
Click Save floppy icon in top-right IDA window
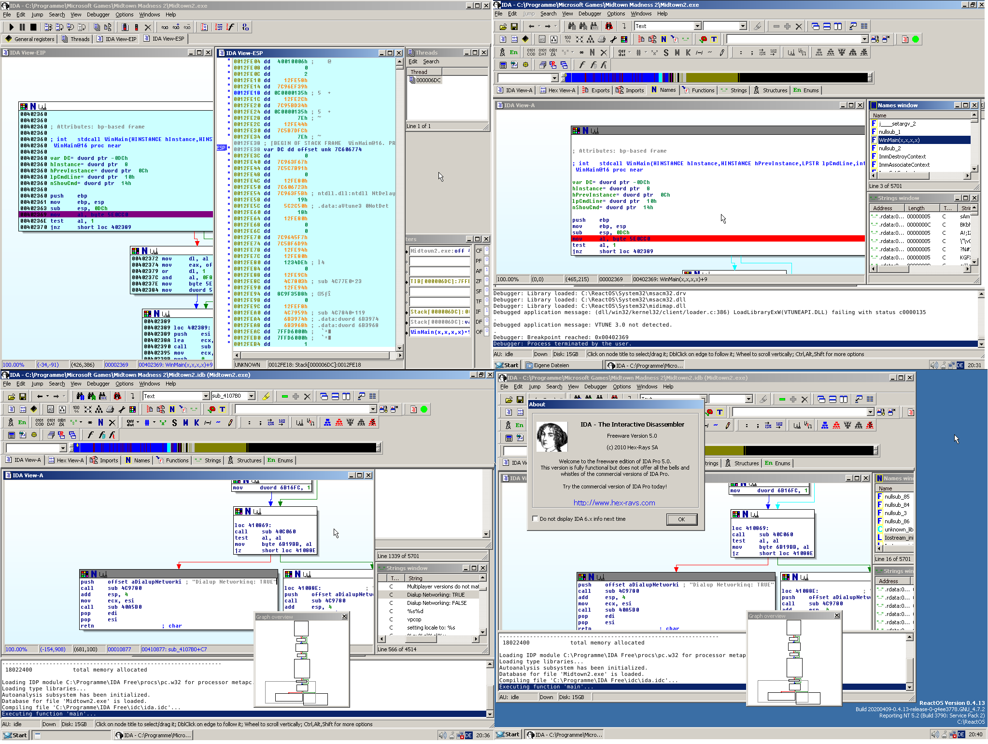pos(514,26)
